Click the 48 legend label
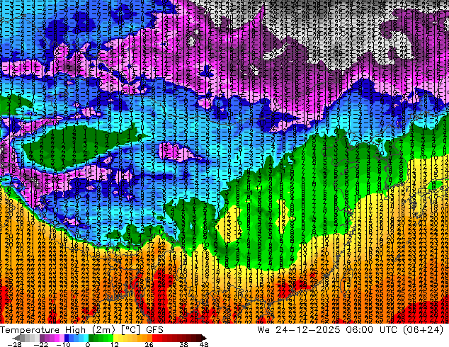The image size is (449, 347). pos(204,344)
